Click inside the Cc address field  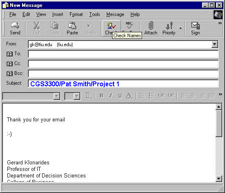[x=123, y=64]
